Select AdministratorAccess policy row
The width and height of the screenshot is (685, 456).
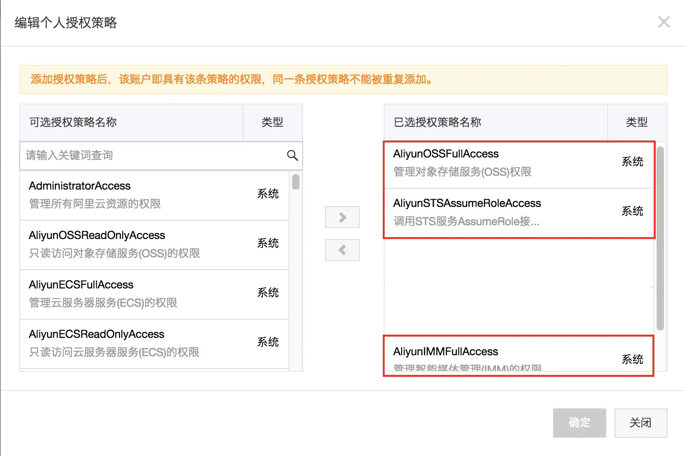coord(154,195)
